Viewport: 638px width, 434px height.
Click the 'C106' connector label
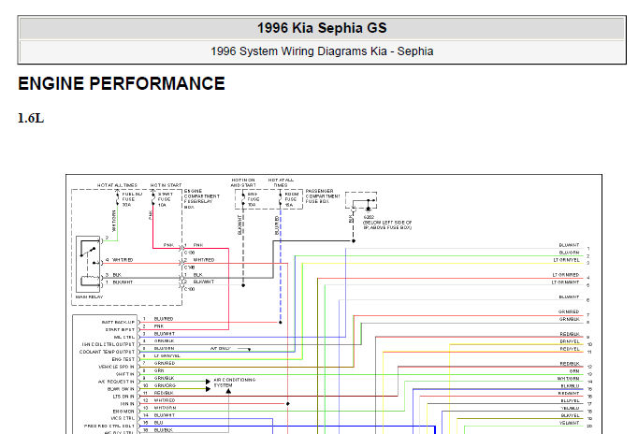click(x=190, y=253)
